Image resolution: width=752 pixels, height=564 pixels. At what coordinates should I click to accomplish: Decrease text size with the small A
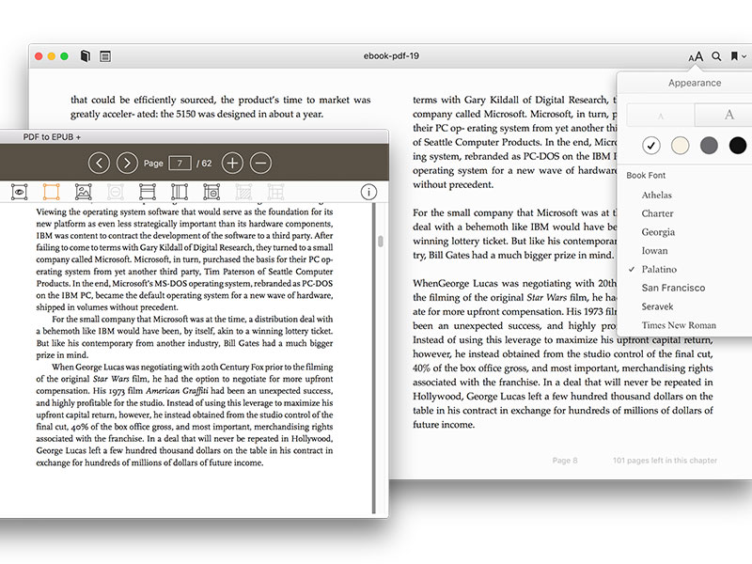coord(661,116)
